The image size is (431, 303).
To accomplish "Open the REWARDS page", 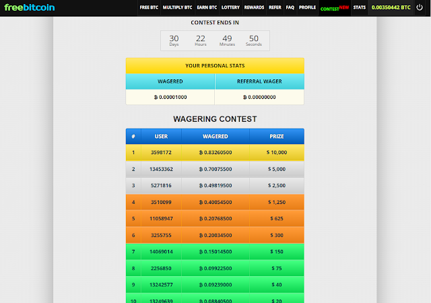I will (x=254, y=7).
